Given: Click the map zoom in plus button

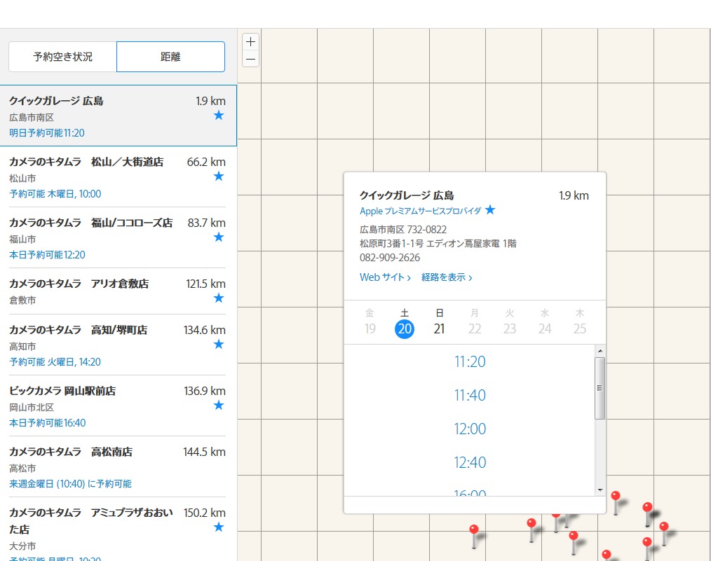Looking at the screenshot, I should (x=250, y=41).
